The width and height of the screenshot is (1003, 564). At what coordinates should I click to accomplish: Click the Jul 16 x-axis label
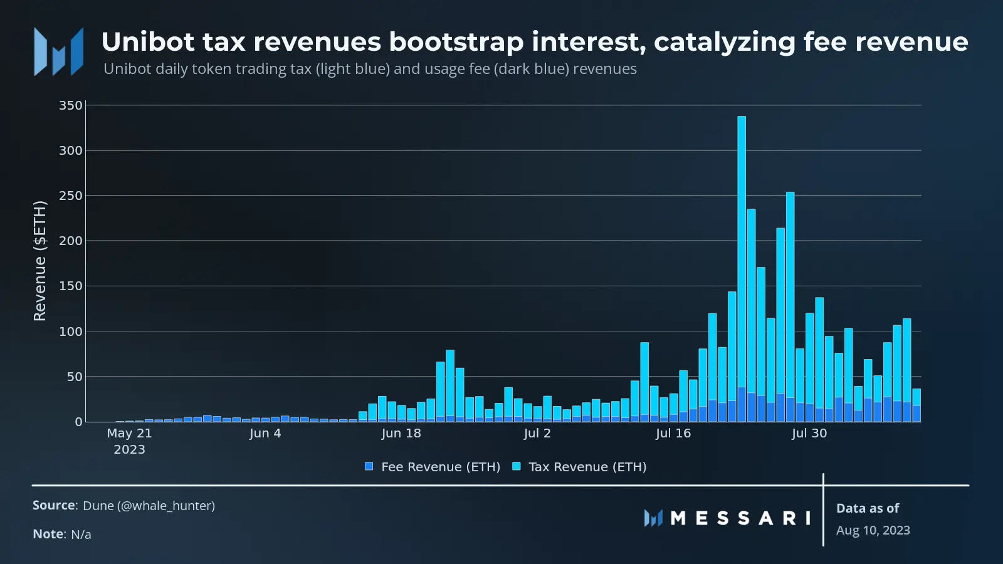(673, 433)
